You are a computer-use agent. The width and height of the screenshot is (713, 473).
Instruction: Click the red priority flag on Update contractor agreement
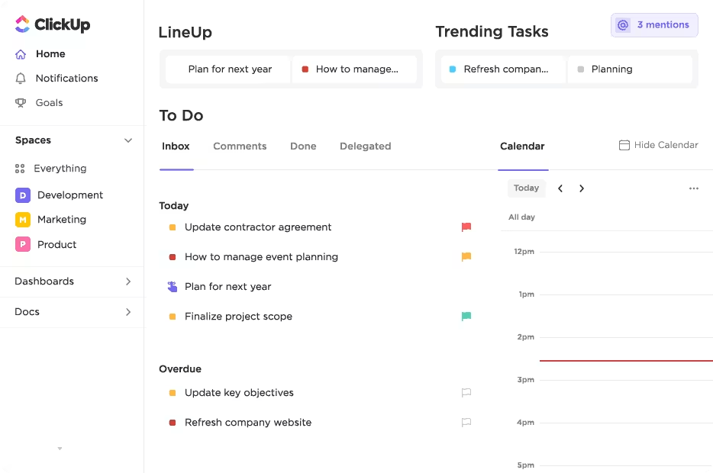[466, 227]
